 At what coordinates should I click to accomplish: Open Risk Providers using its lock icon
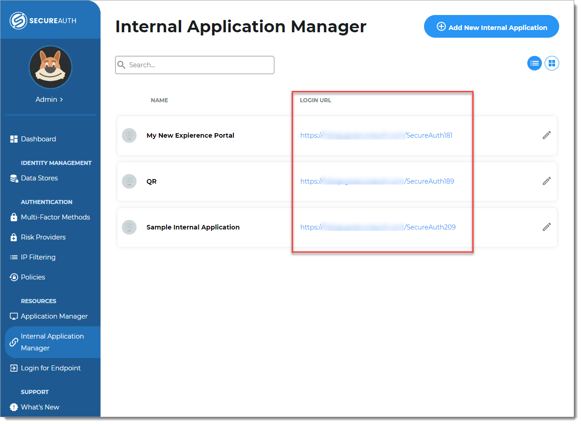tap(13, 237)
